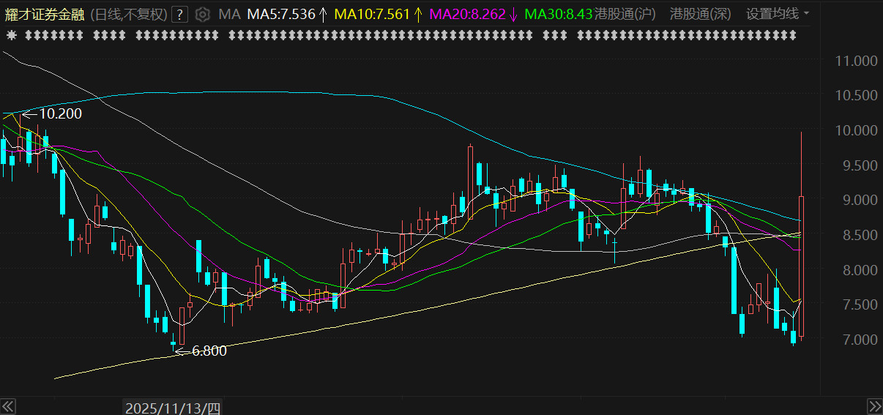Select the MA5:7.536 indicator value
The image size is (883, 415).
(281, 14)
